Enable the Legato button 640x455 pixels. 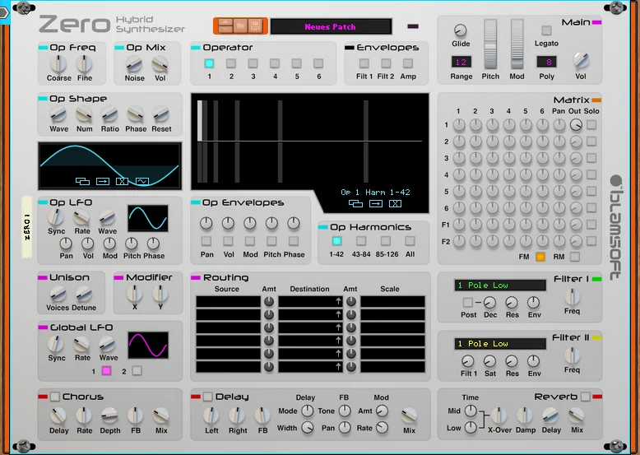[x=546, y=30]
